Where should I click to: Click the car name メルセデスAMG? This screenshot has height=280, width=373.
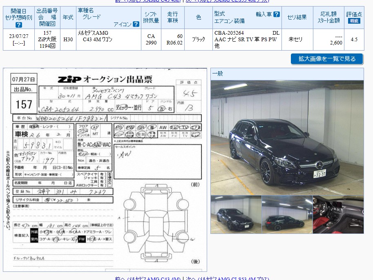[93, 33]
